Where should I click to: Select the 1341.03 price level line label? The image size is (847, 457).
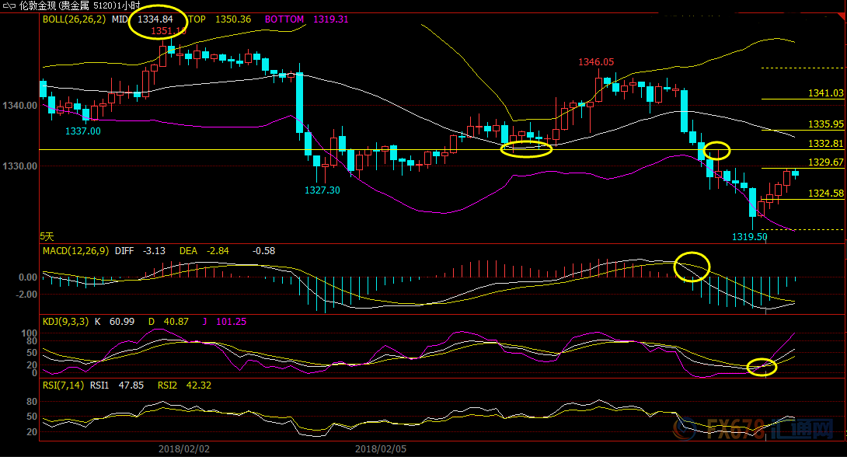tap(825, 93)
